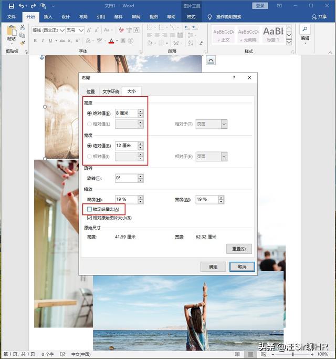Increase rotation value with up stepper
This screenshot has height=359, width=336.
coord(141,176)
